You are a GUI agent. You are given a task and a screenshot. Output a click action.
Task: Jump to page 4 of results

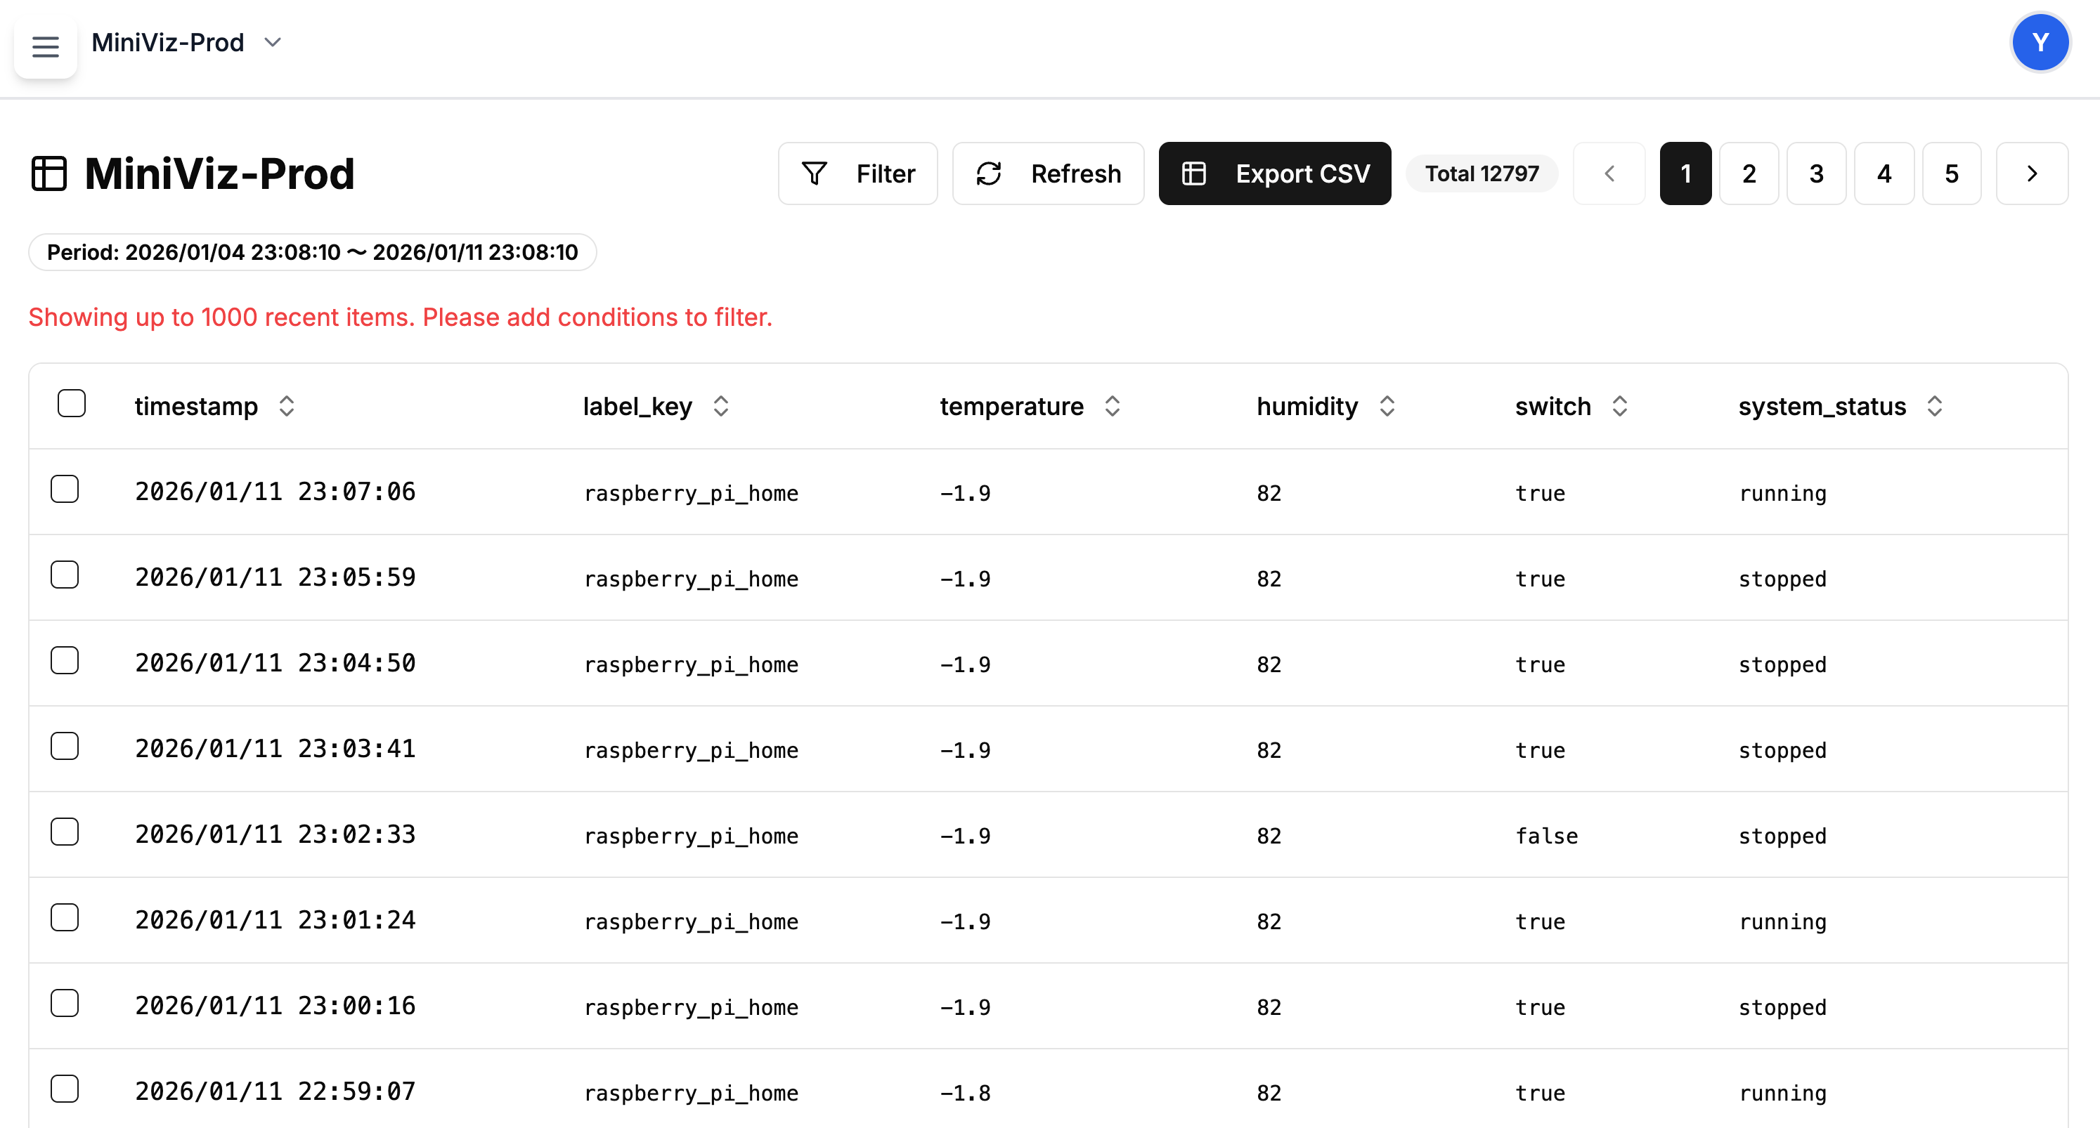(1884, 173)
